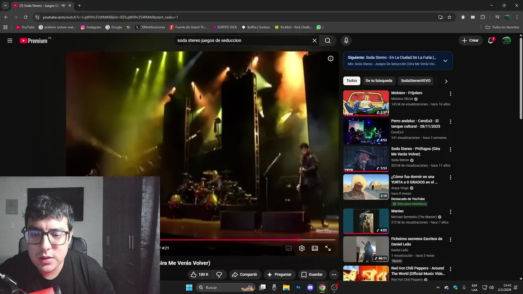Reload the page in browser
This screenshot has height=294, width=523.
25,17
